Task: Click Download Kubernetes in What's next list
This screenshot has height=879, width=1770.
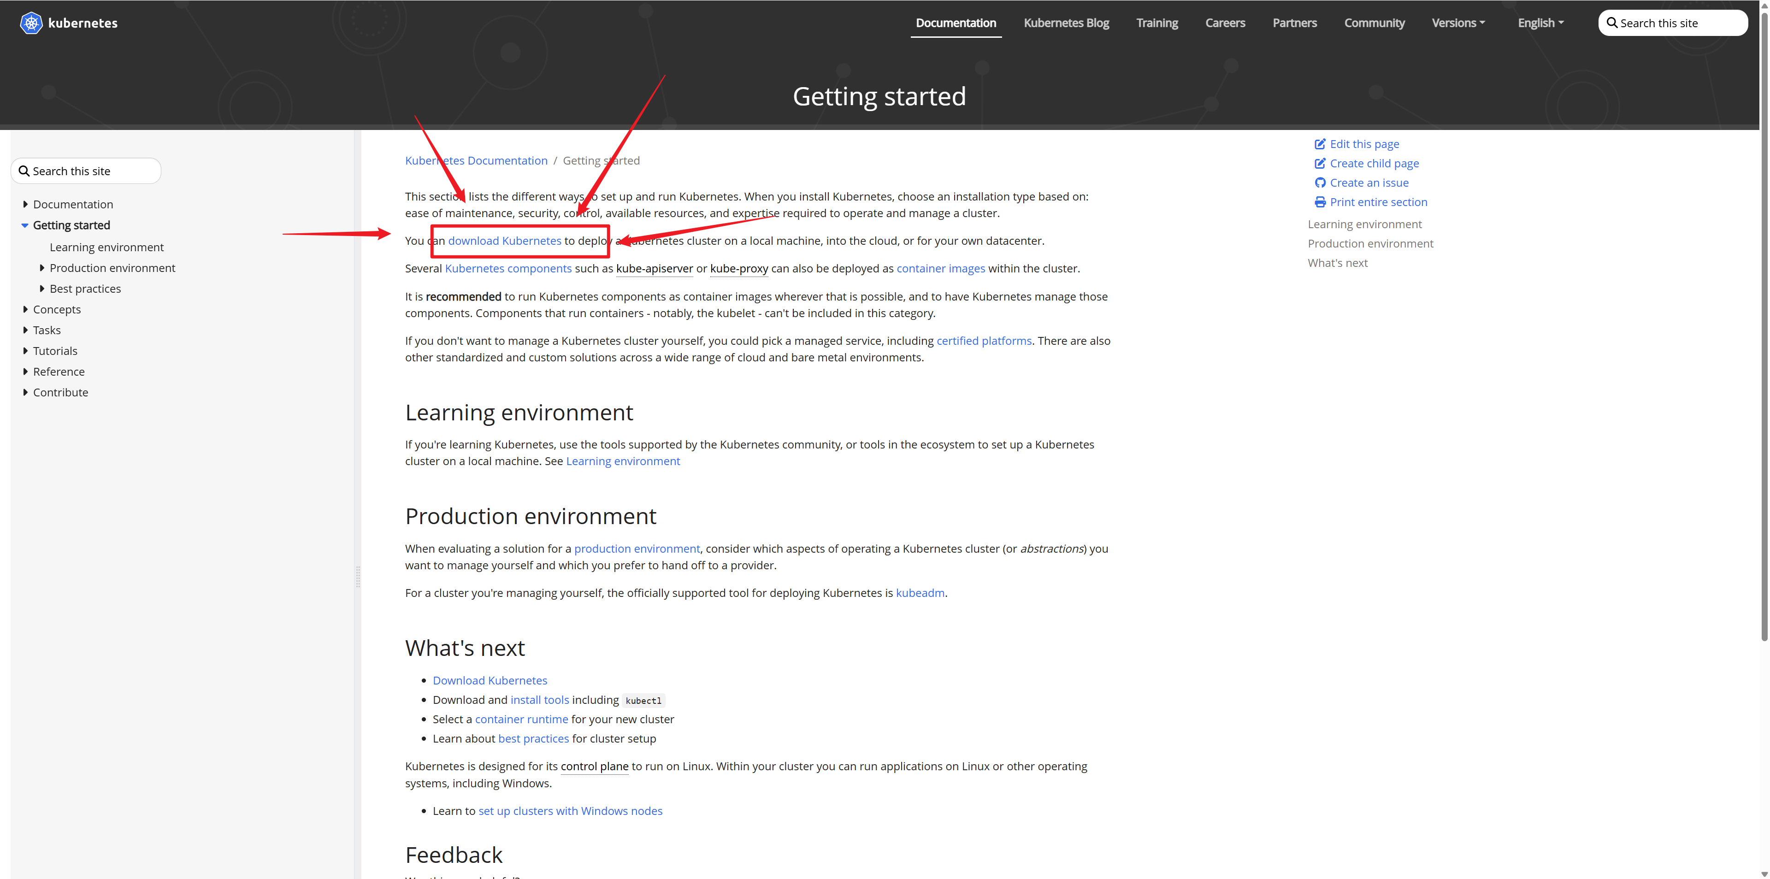Action: coord(490,680)
